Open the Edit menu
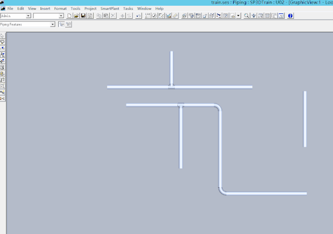Screen dimensions: 333x234 (21, 8)
